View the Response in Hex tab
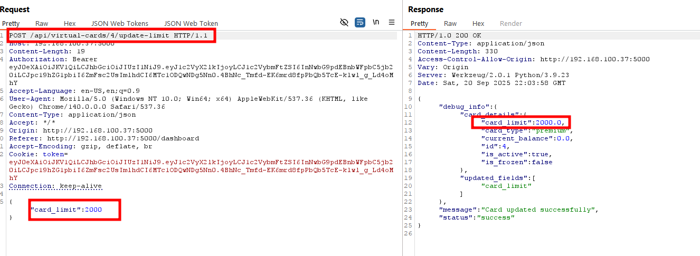This screenshot has height=256, width=700. pos(478,23)
